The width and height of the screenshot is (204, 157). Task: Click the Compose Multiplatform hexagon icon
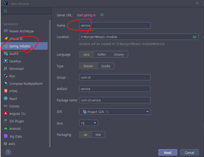(x=6, y=83)
